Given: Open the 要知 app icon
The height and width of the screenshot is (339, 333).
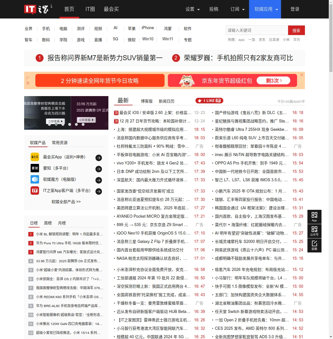Looking at the screenshot, I should coord(35,168).
